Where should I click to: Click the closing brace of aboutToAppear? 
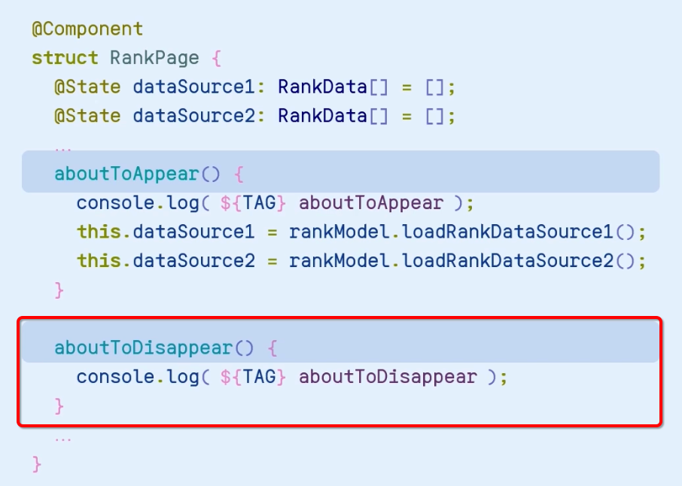[59, 290]
